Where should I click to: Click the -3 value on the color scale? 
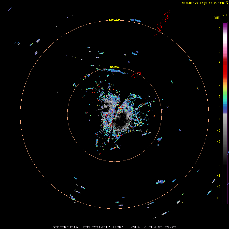[219, 142]
